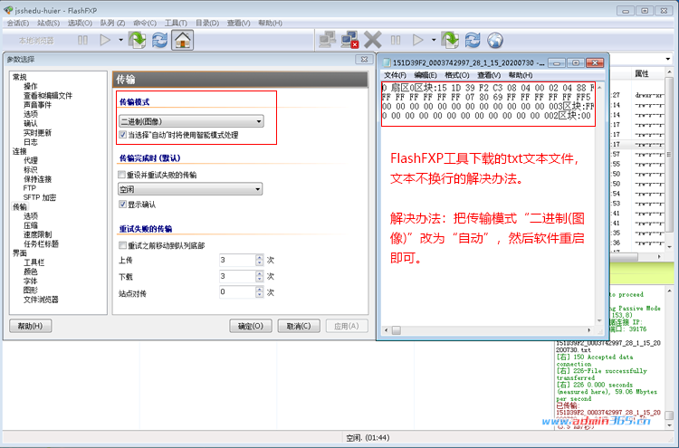Enable 重试之前移动到队列底部 checkbox

click(122, 245)
